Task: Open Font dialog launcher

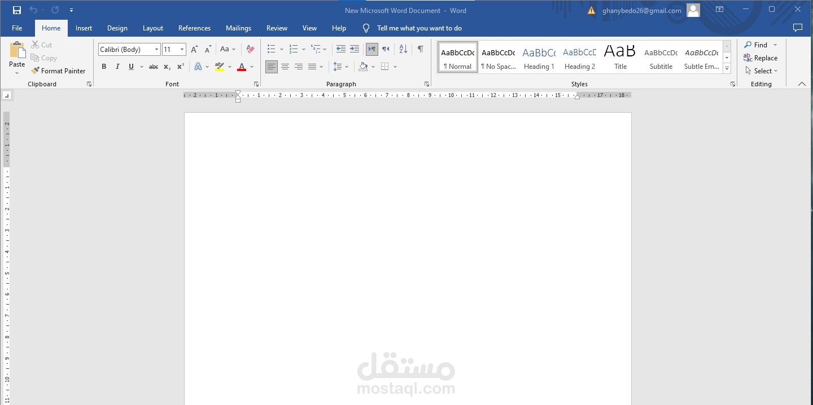Action: [256, 84]
